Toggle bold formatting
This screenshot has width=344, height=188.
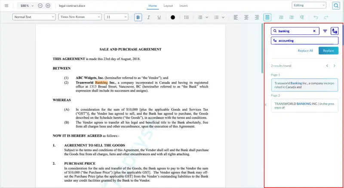click(x=138, y=17)
